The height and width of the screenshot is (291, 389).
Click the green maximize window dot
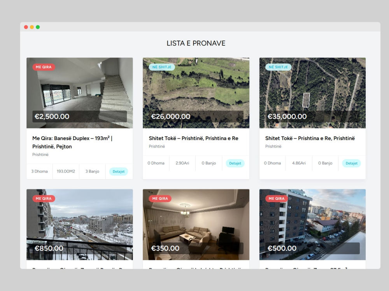tap(38, 27)
